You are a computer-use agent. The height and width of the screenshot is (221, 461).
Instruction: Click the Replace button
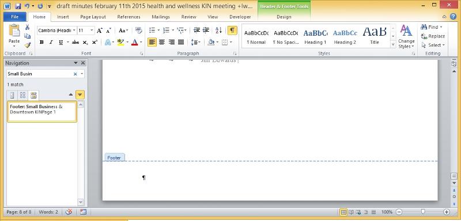tap(433, 36)
